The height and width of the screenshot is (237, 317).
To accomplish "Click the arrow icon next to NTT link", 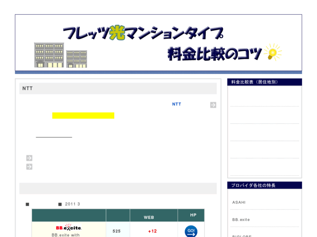I will [x=213, y=105].
